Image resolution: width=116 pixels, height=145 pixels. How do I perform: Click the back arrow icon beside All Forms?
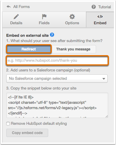pos(9,7)
